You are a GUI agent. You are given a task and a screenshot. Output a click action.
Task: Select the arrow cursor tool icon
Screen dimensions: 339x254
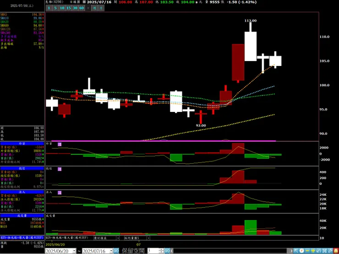click(296, 251)
